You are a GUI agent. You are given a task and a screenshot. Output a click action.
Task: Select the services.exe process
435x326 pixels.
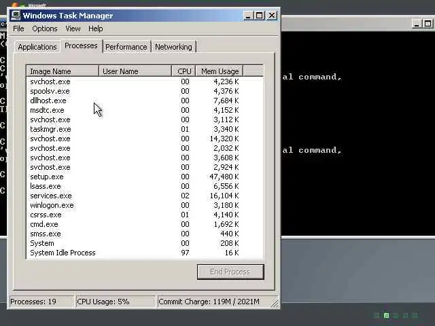(145, 196)
